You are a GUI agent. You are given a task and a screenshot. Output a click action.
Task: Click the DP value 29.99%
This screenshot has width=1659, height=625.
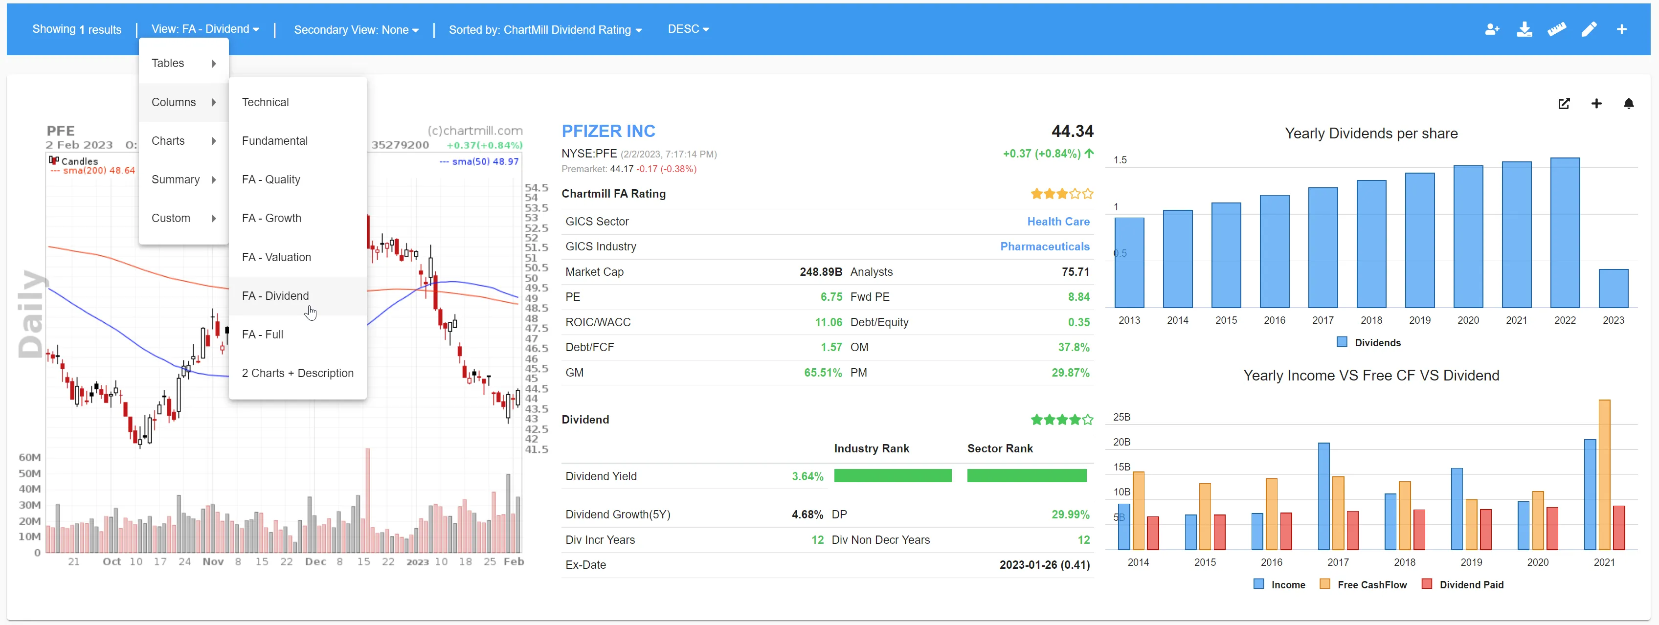tap(1070, 514)
